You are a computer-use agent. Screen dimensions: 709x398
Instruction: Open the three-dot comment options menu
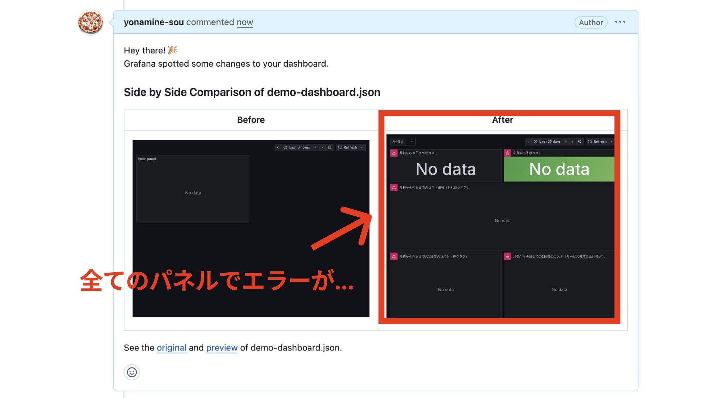(620, 22)
